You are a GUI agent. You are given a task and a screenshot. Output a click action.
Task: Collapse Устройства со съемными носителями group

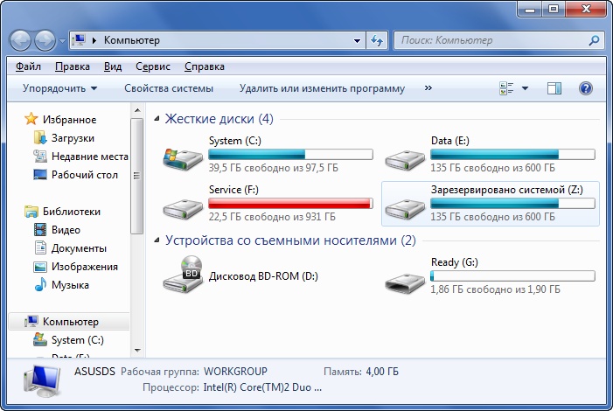tap(157, 240)
